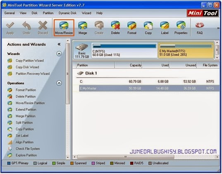Click the Format toolbar icon
Screen dimensions: 222x174
pyautogui.click(x=132, y=26)
